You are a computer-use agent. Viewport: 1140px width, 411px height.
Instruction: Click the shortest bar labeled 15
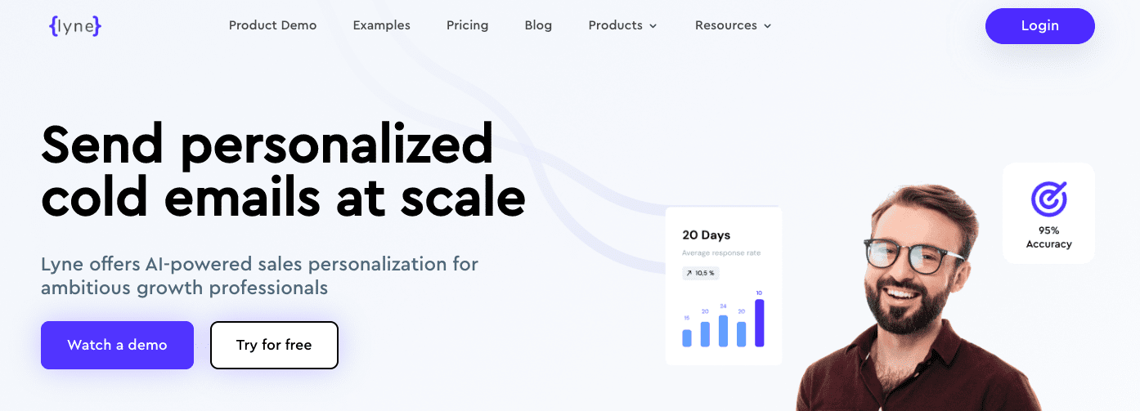(687, 337)
